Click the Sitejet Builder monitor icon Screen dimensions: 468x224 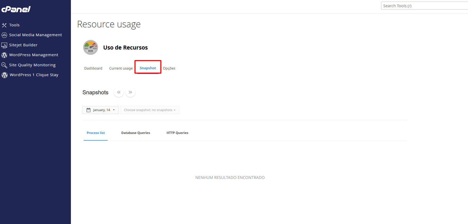(4, 45)
